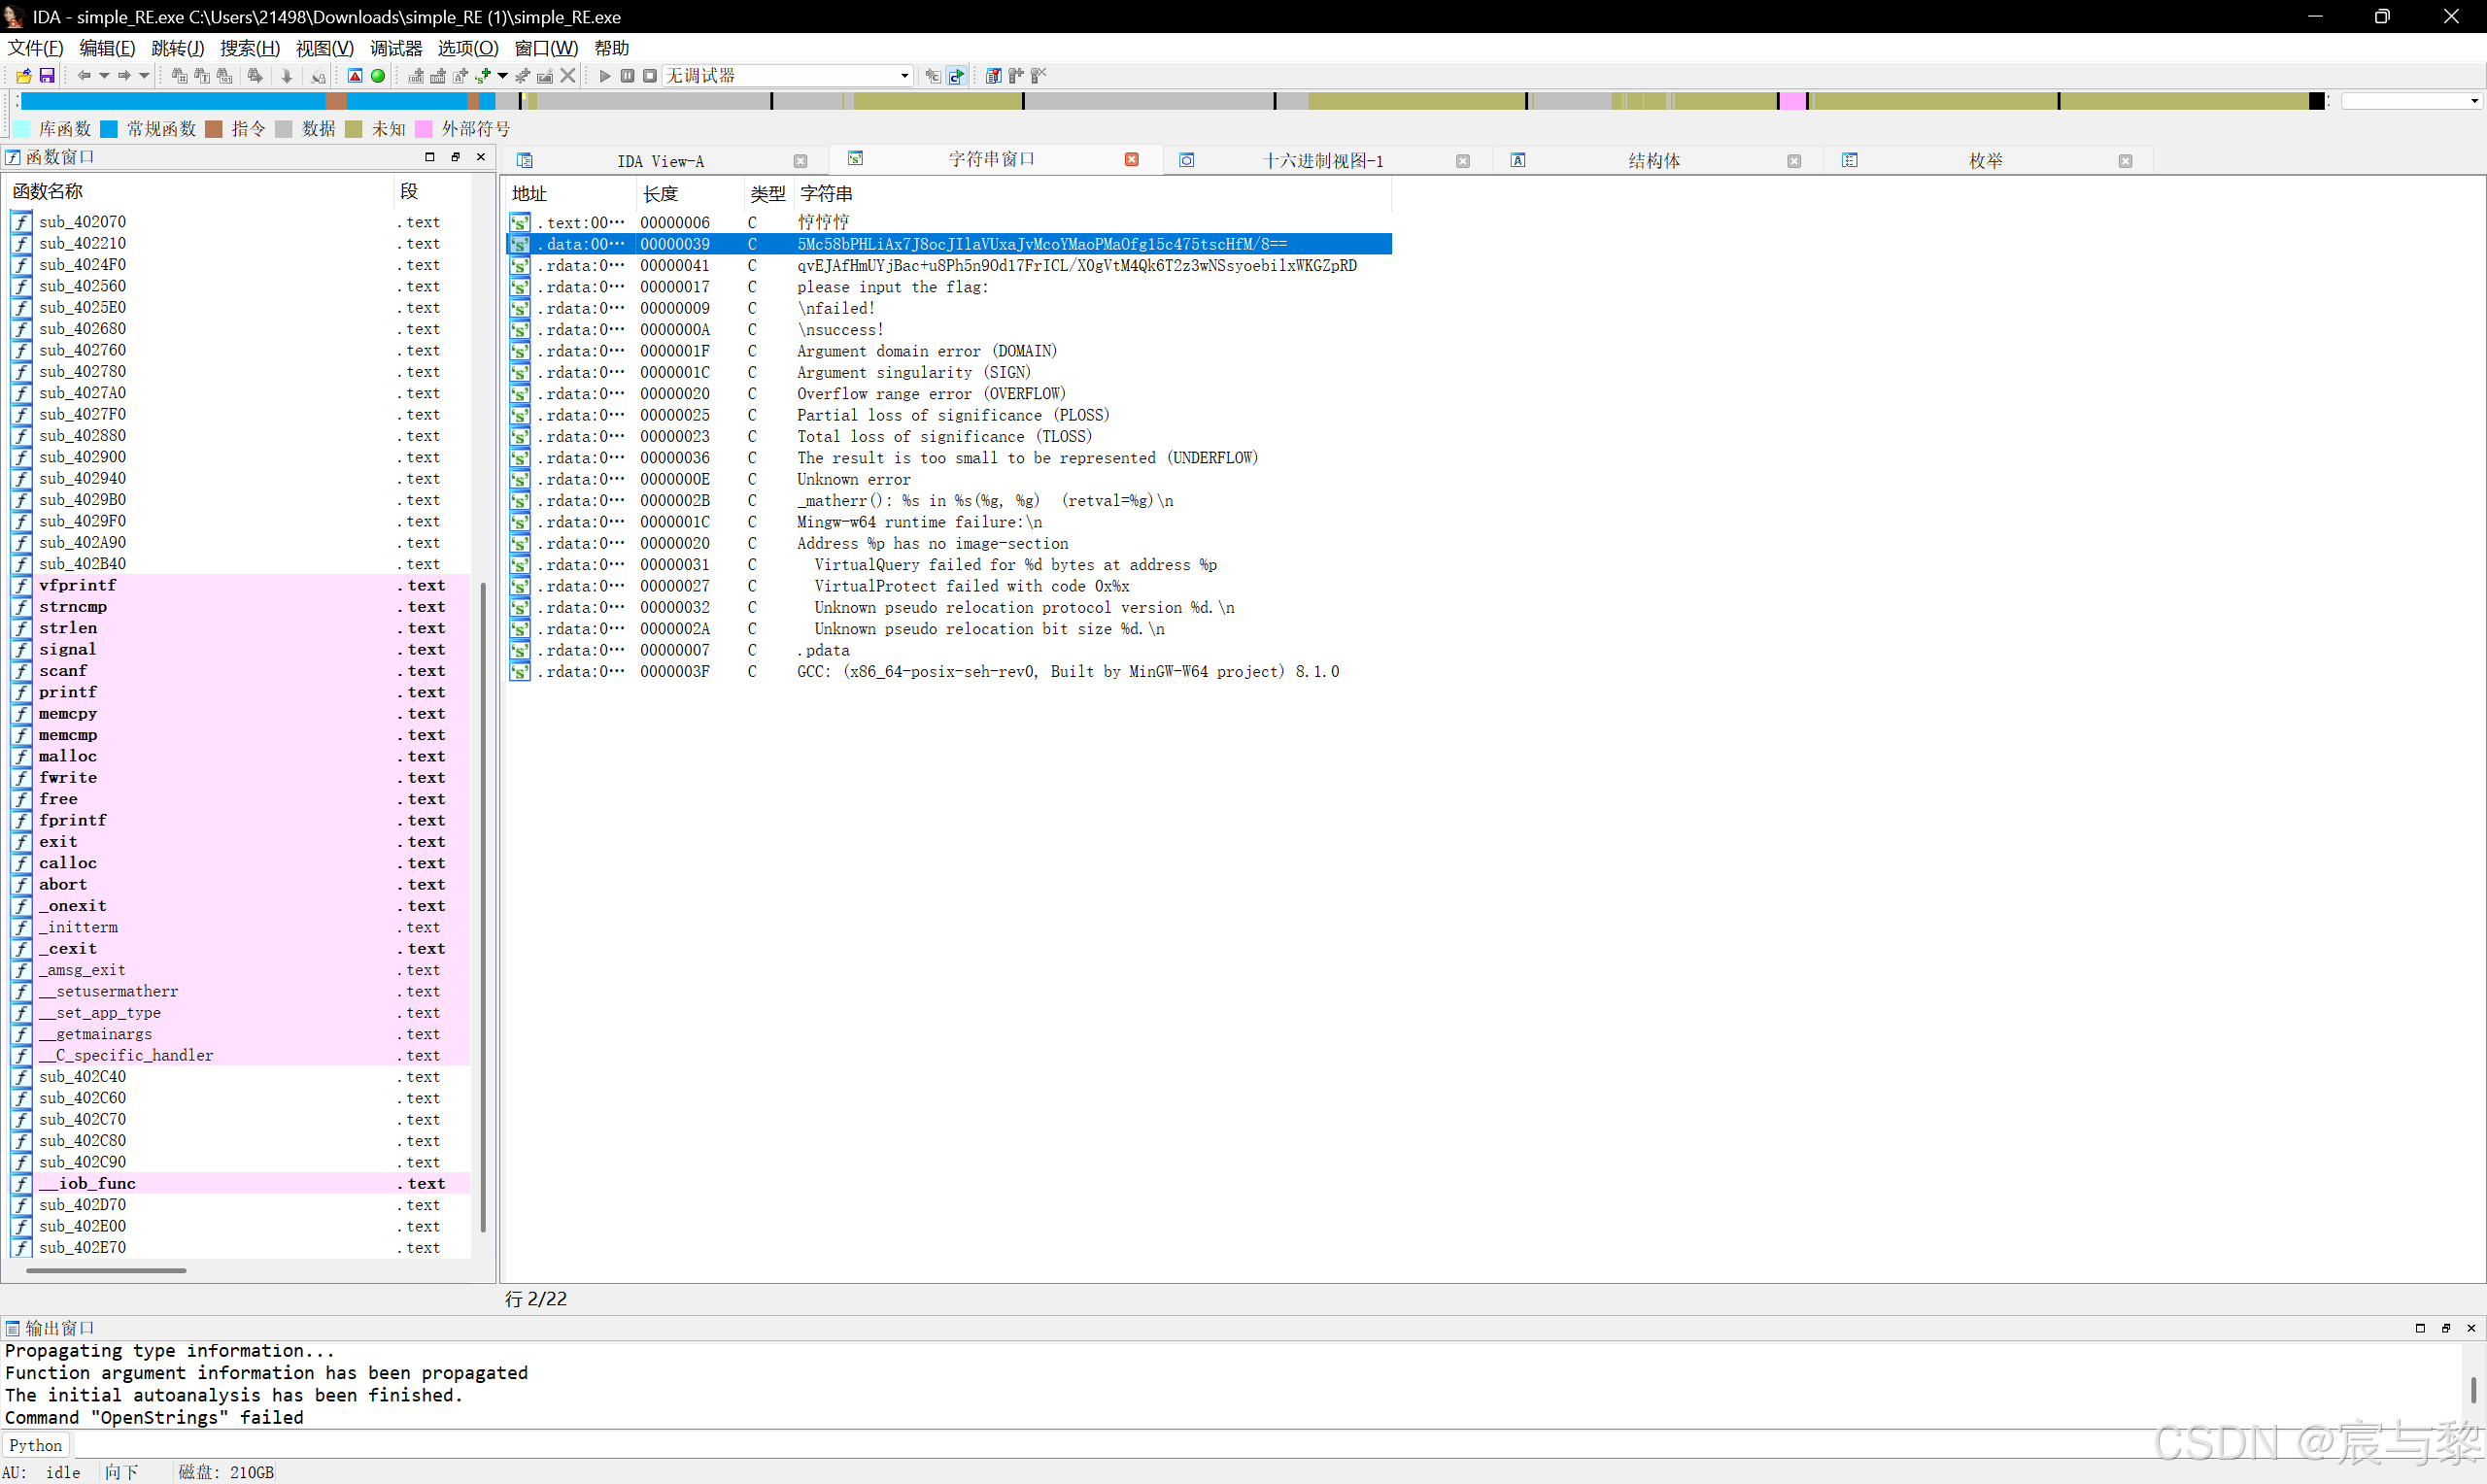The image size is (2487, 1484).
Task: Click the pause process icon
Action: pyautogui.click(x=627, y=76)
